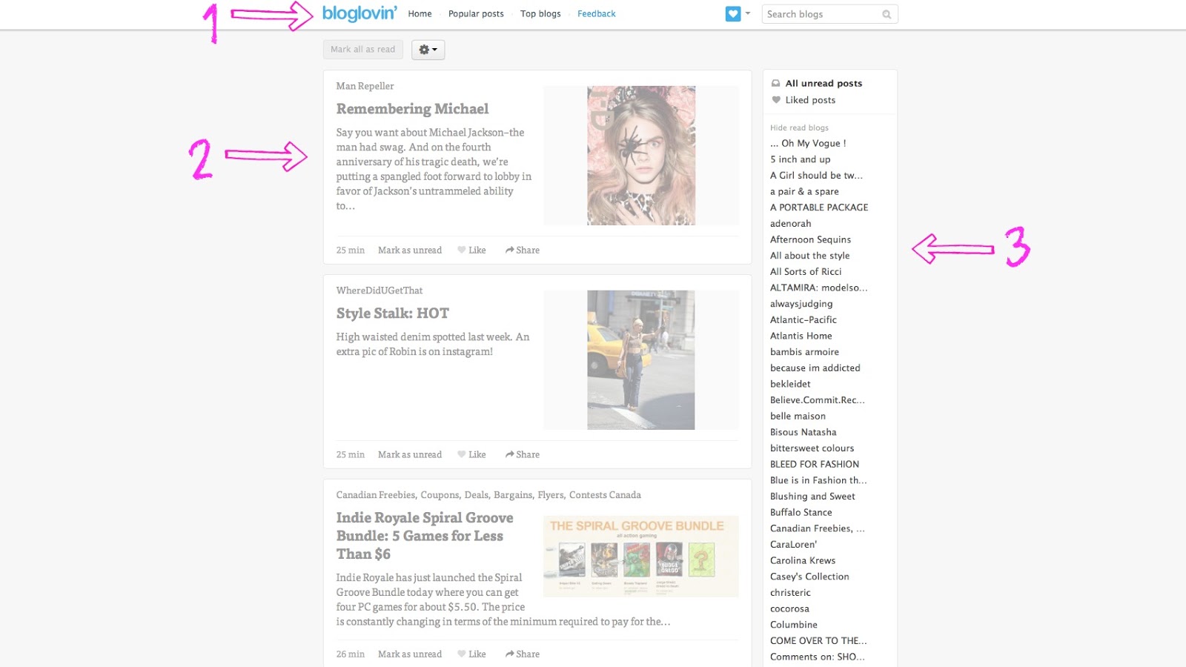This screenshot has width=1186, height=667.
Task: Select 'because im addicted' blog
Action: click(815, 368)
